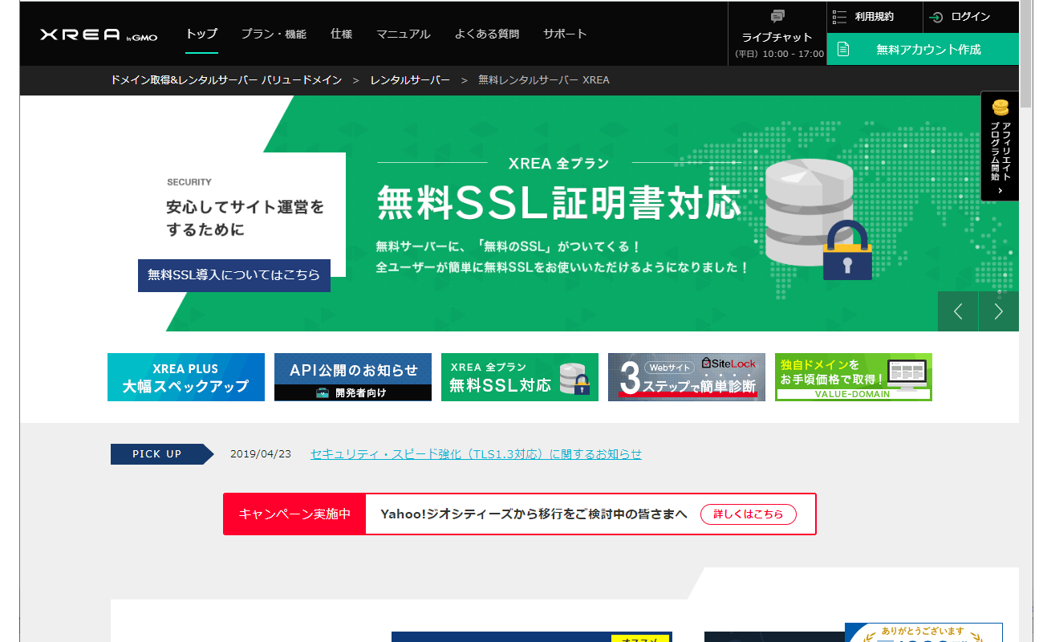Advance to next banner slide with right arrow
1043x642 pixels.
tap(999, 311)
